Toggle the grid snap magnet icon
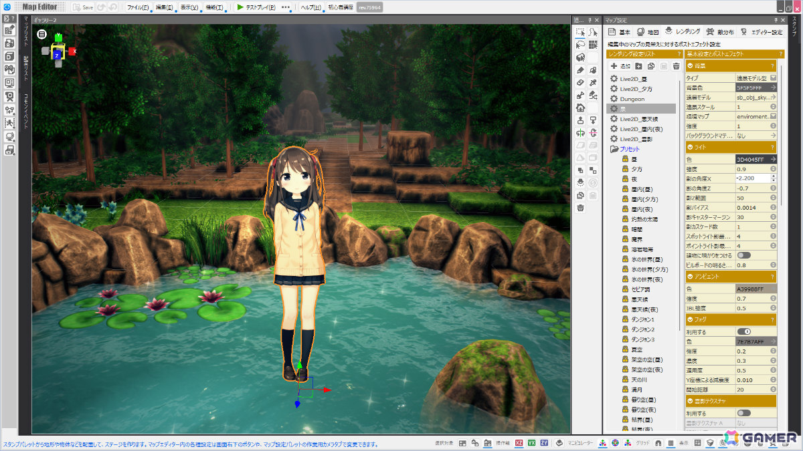This screenshot has height=451, width=803. click(658, 443)
